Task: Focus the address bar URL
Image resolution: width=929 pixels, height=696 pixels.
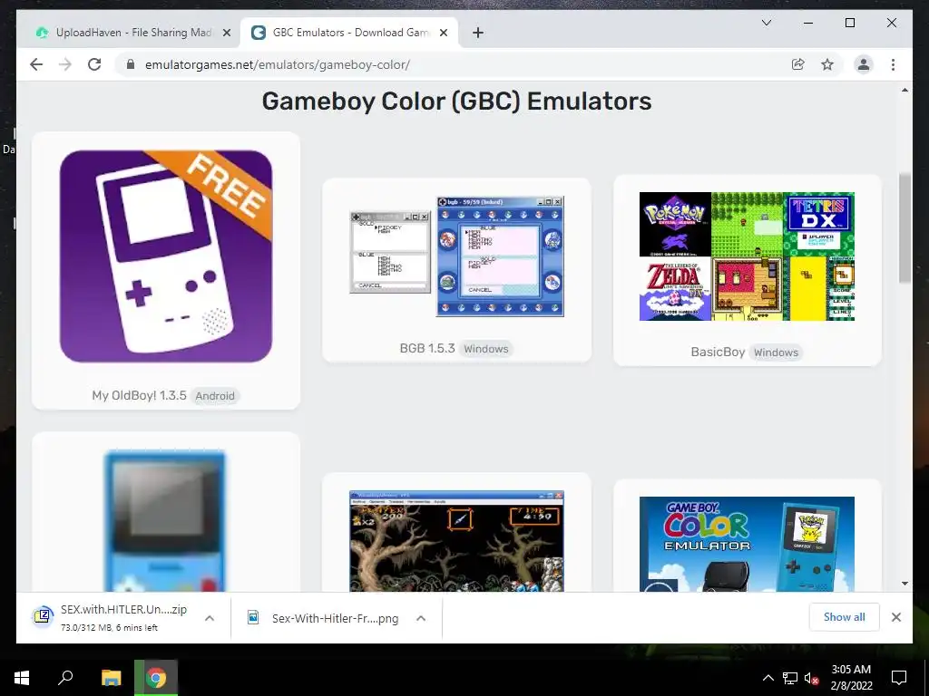Action: pos(278,64)
